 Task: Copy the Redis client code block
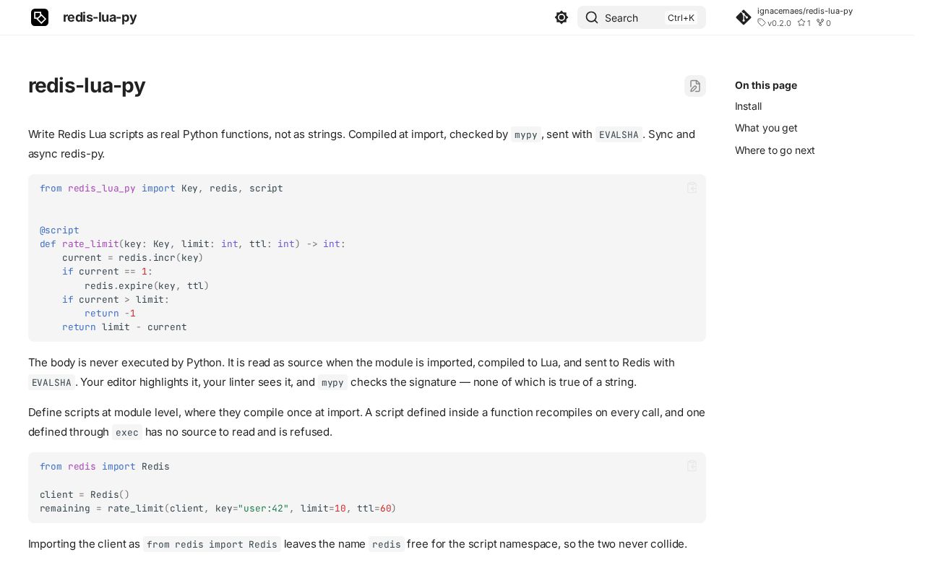click(x=692, y=466)
